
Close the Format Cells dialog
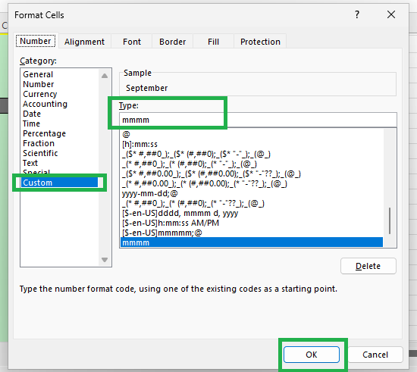pos(391,14)
